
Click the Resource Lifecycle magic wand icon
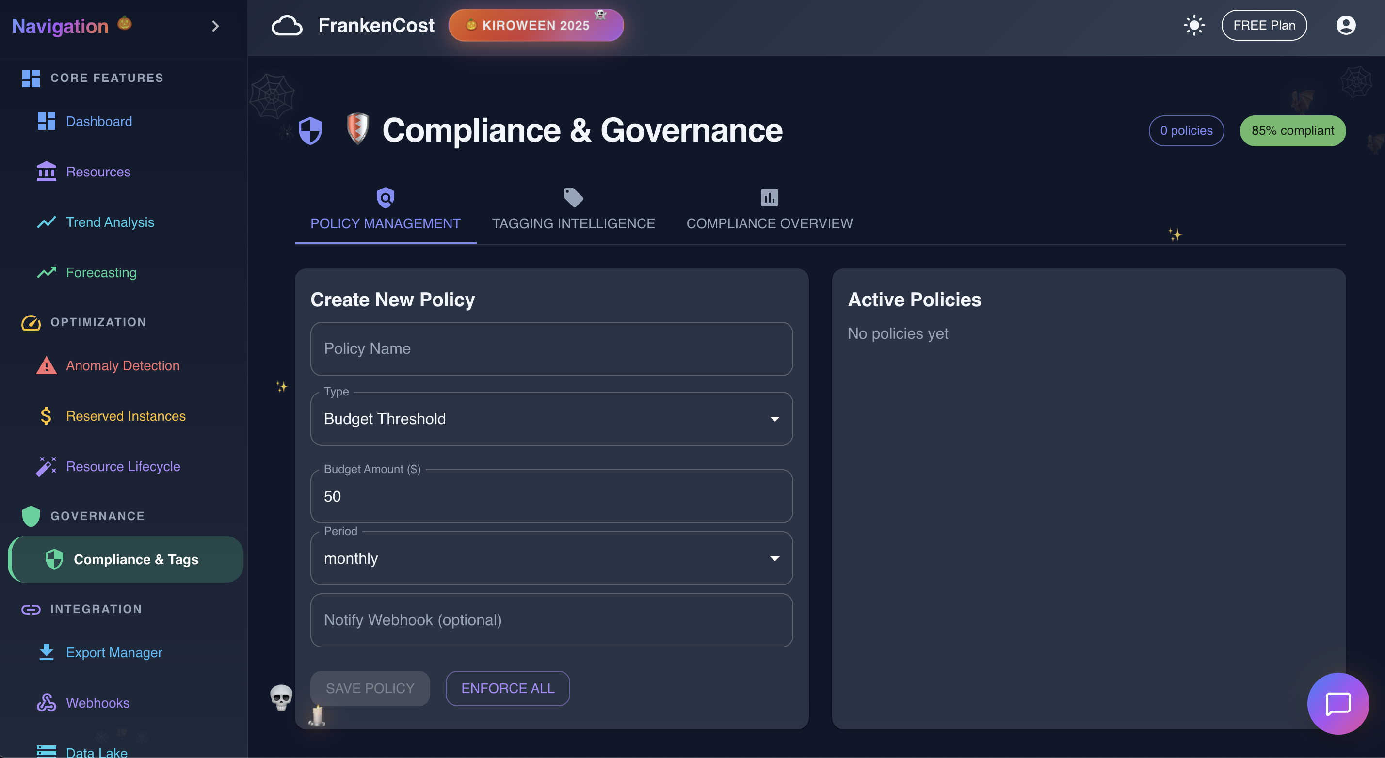pos(46,466)
